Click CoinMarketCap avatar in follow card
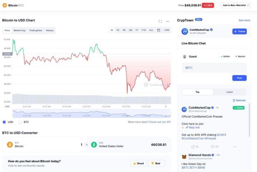Viewport: 257px width, 172px height. coord(185,31)
